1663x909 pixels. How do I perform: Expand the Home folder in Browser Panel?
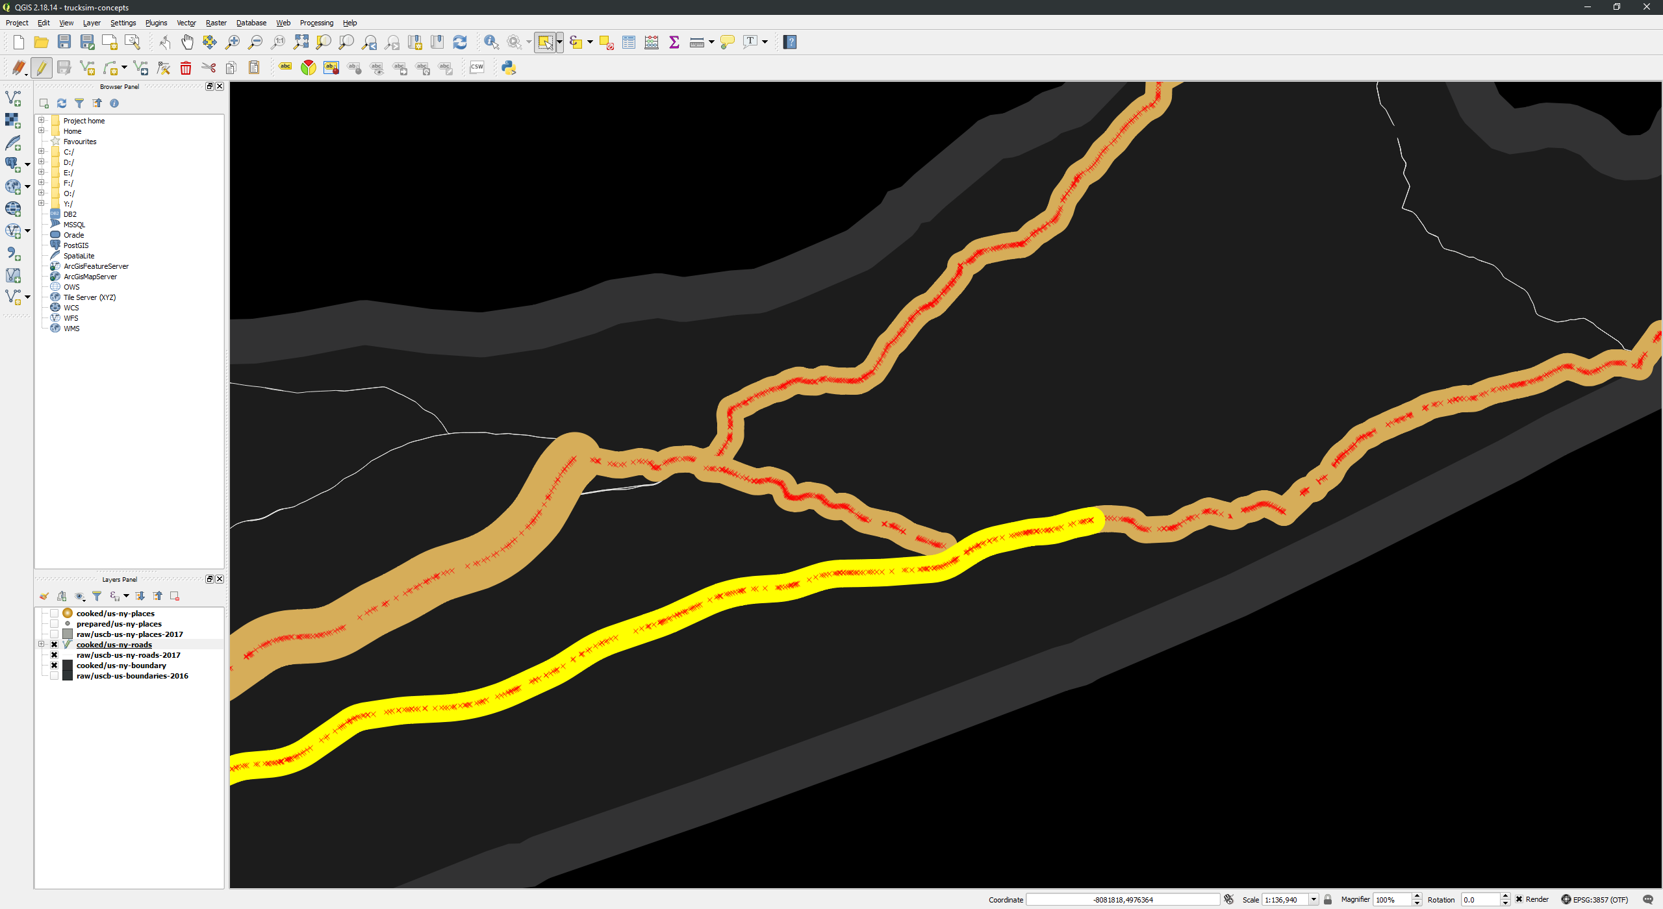(x=42, y=131)
